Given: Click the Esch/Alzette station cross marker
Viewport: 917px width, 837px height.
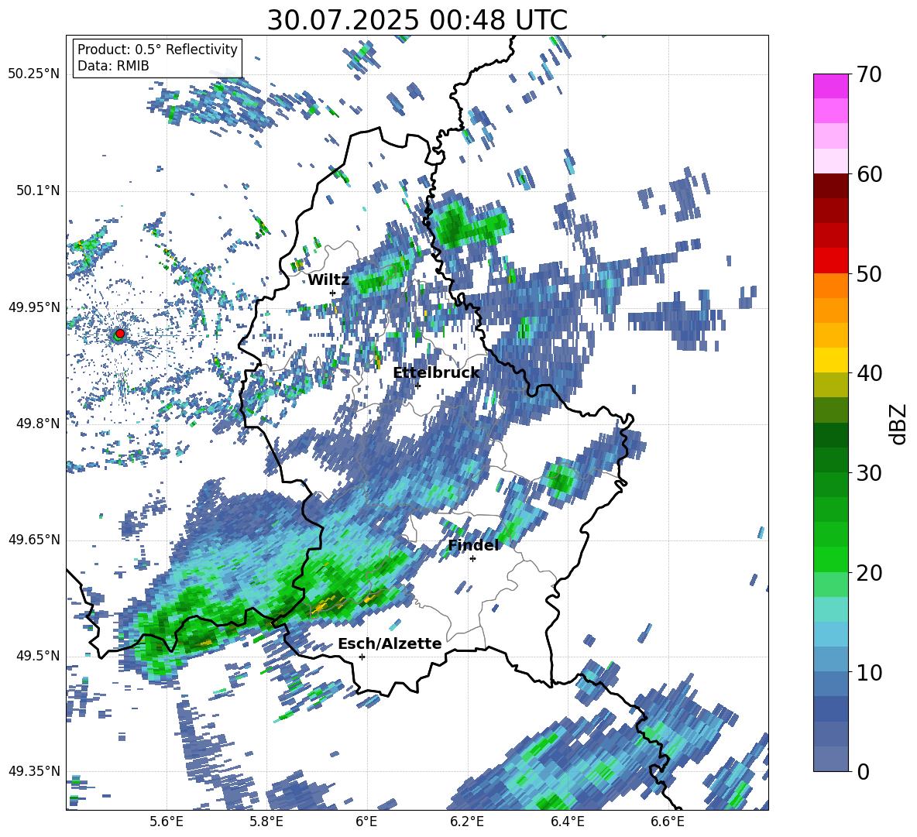Looking at the screenshot, I should click(x=362, y=657).
